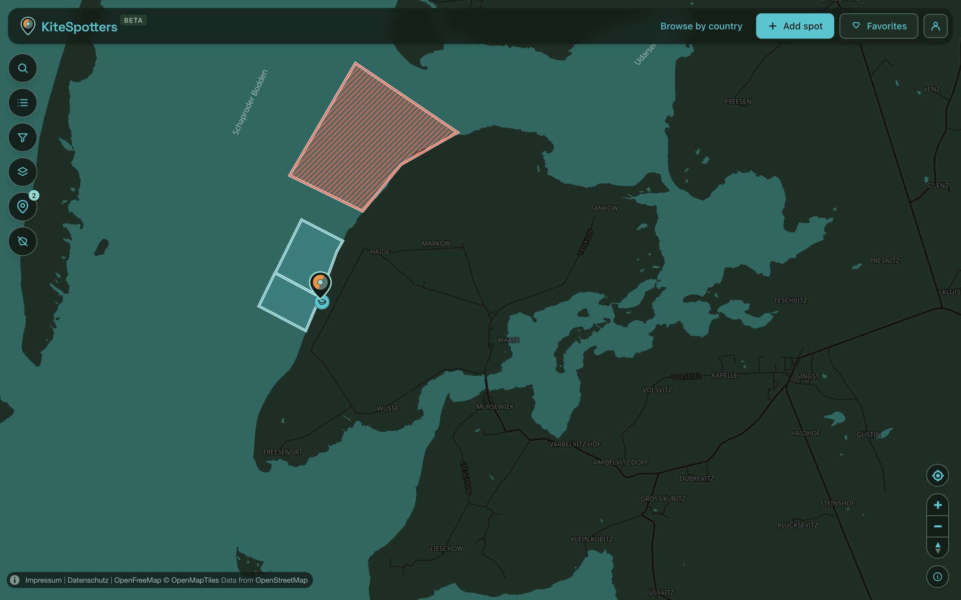Open Favorites
The width and height of the screenshot is (961, 600).
click(x=878, y=26)
